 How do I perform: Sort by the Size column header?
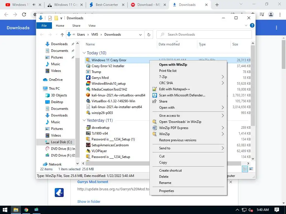[235, 44]
